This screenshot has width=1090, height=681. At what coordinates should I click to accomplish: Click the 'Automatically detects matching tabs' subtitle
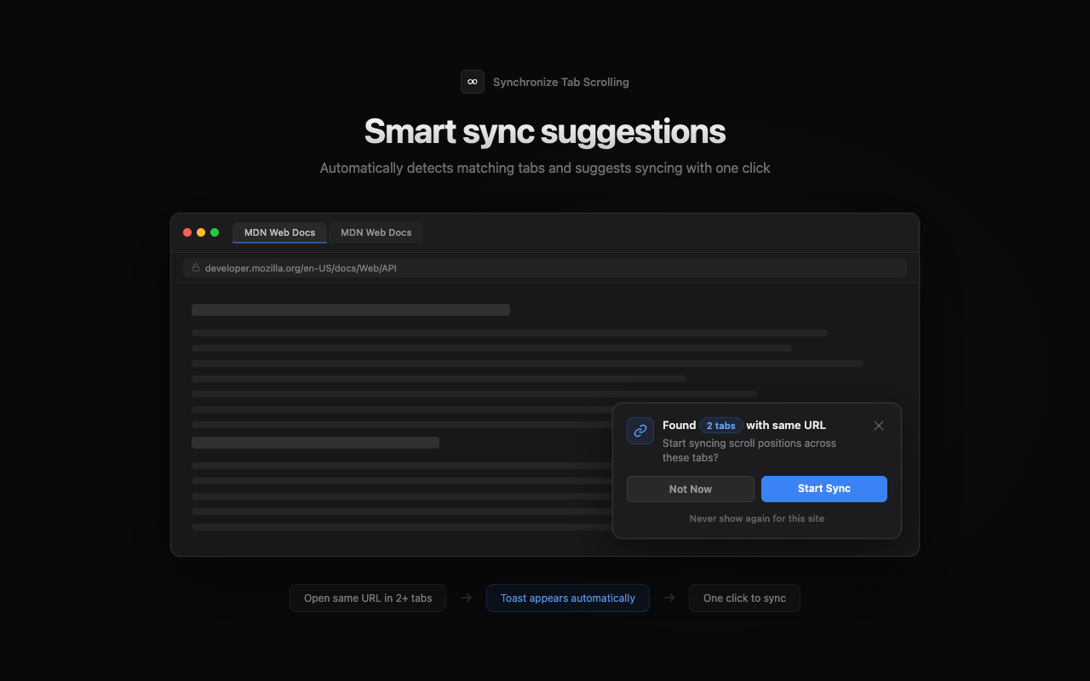(x=545, y=169)
